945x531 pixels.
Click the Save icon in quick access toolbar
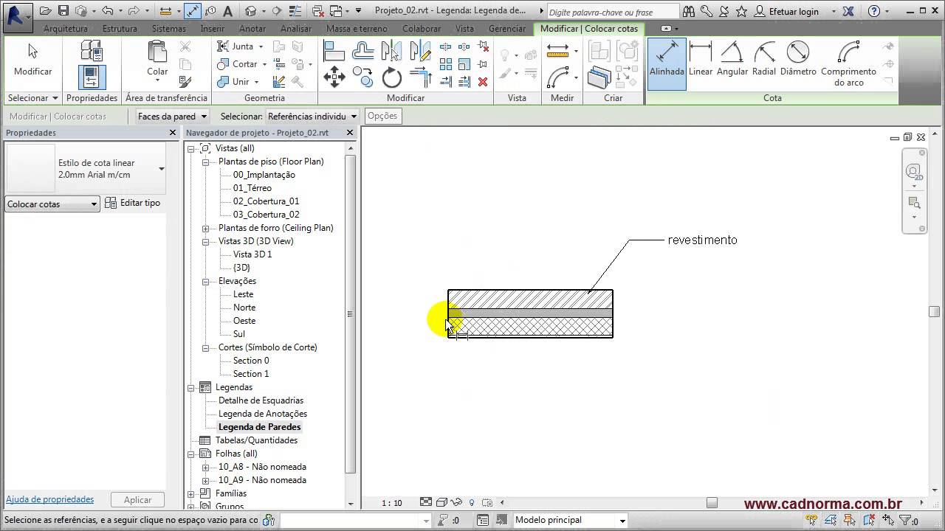click(x=63, y=11)
